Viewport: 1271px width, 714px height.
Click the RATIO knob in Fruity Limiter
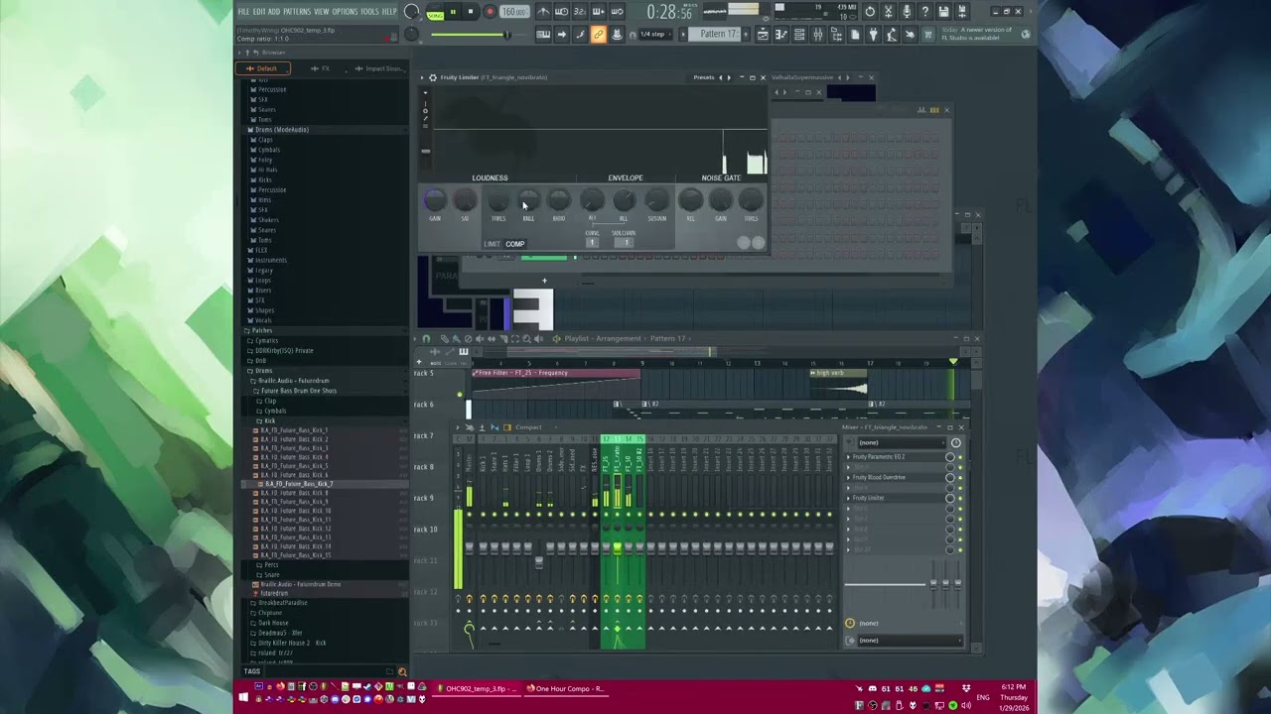559,201
